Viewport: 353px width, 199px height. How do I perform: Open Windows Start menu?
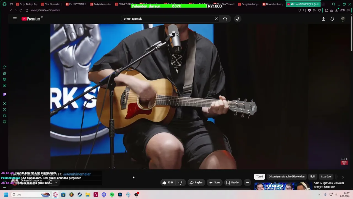pyautogui.click(x=6, y=195)
